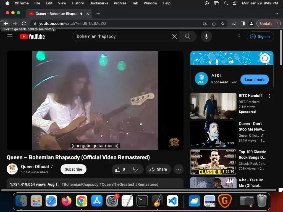This screenshot has width=283, height=212.
Task: Open the Profiles menu
Action: [120, 3]
